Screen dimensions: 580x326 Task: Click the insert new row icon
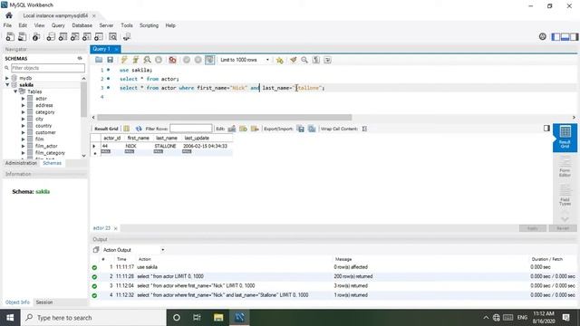click(x=243, y=129)
